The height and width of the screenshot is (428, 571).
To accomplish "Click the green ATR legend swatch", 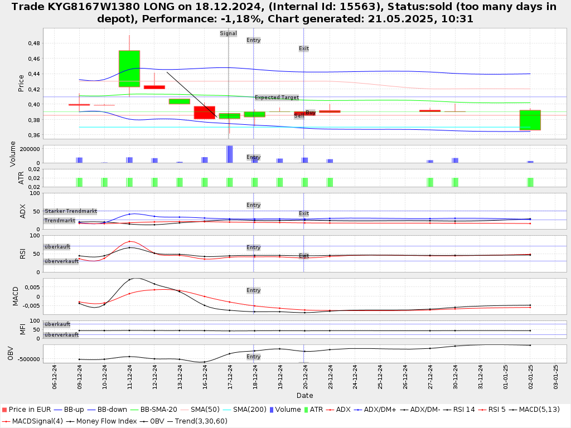I will pos(305,410).
